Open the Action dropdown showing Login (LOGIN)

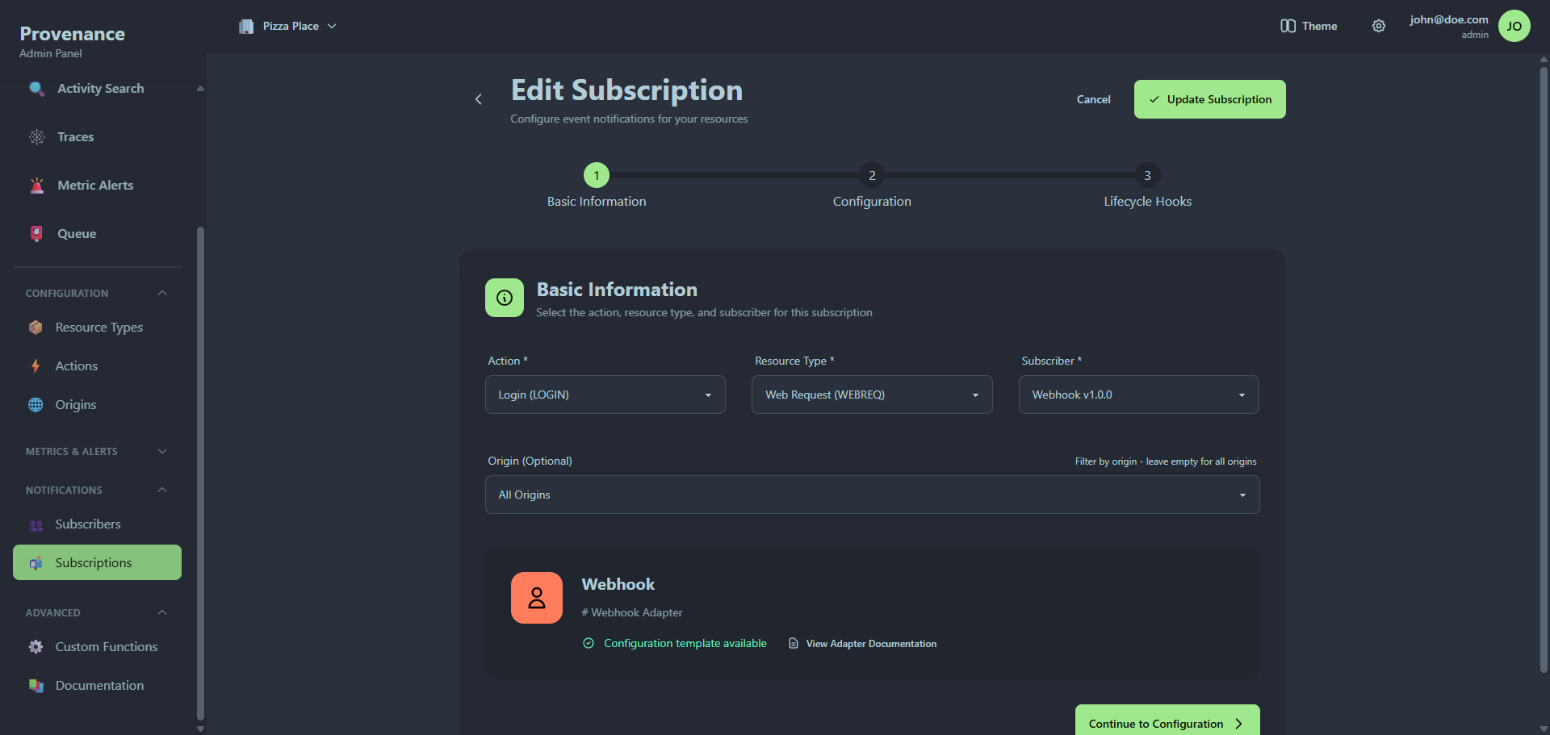605,395
